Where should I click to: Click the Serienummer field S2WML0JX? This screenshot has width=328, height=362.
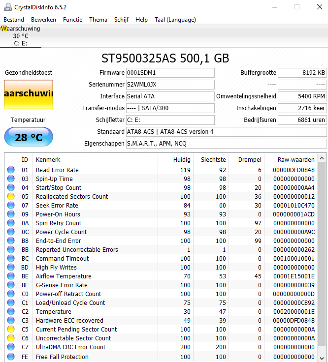170,85
